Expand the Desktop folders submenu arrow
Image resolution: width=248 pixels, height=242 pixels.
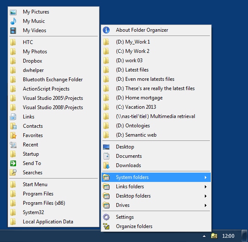click(205, 196)
